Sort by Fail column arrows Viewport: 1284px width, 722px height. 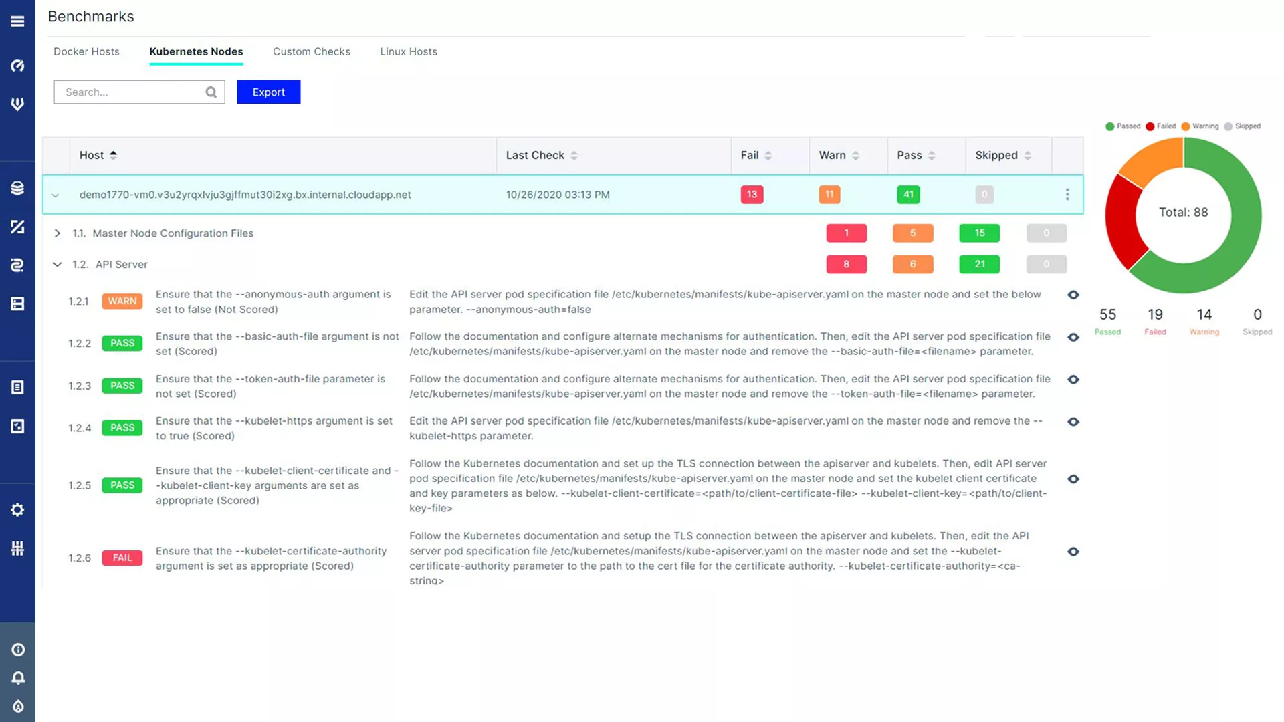click(x=768, y=155)
